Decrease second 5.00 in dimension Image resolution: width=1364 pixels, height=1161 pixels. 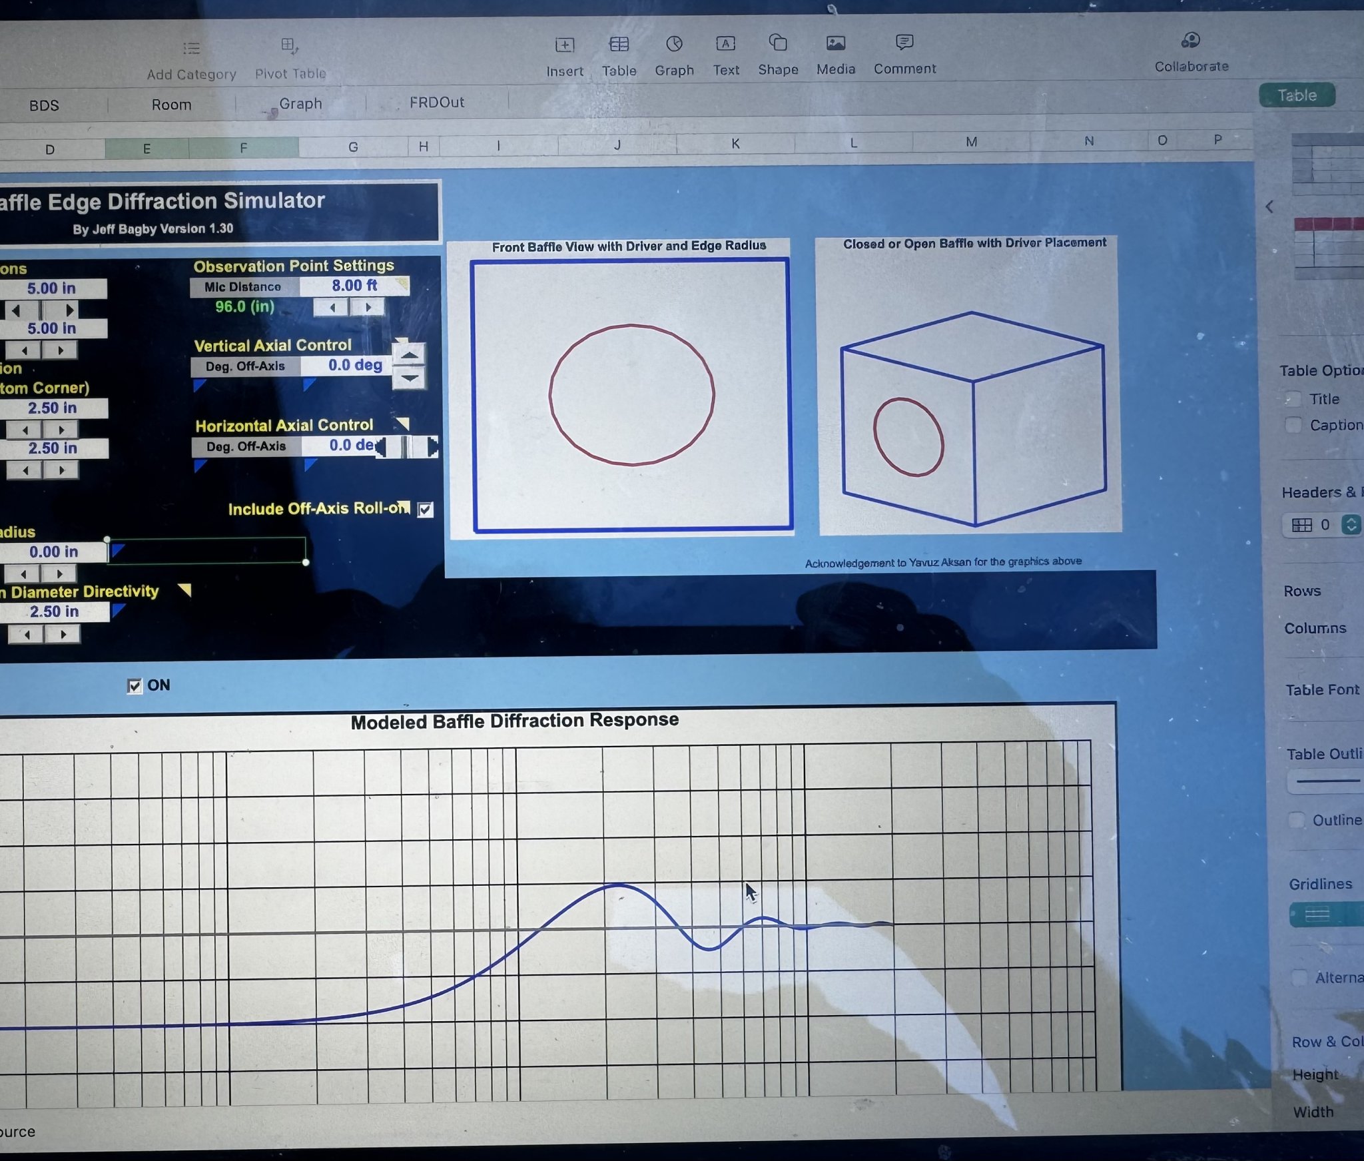[24, 350]
